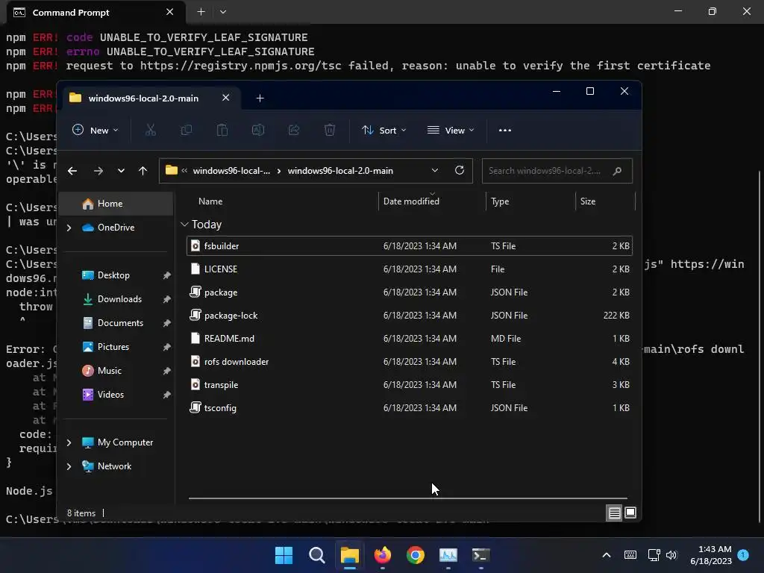Click the horizontal scrollbar in file list
The width and height of the screenshot is (764, 573).
click(408, 498)
